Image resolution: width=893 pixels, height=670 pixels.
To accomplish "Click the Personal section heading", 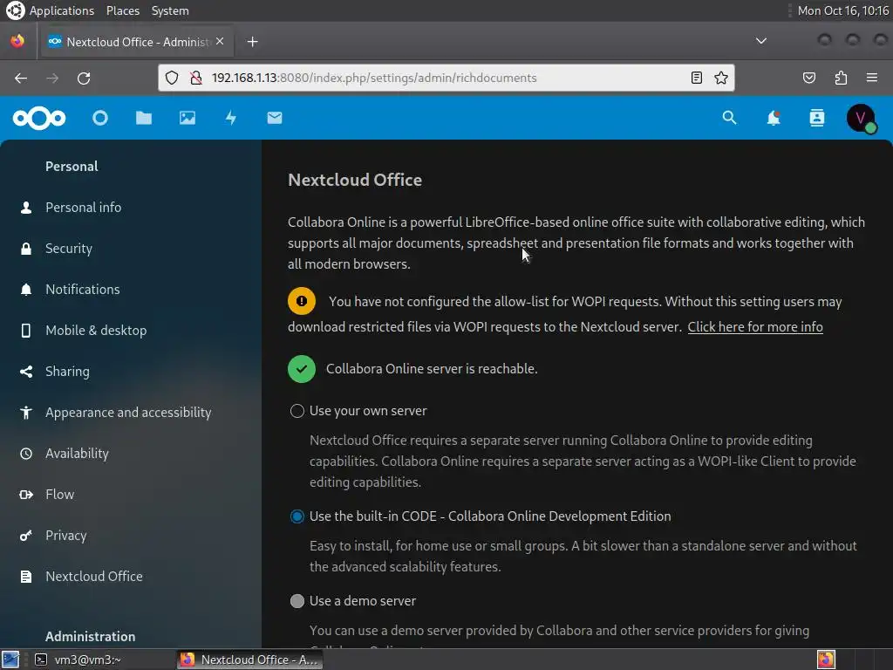I will tap(72, 167).
